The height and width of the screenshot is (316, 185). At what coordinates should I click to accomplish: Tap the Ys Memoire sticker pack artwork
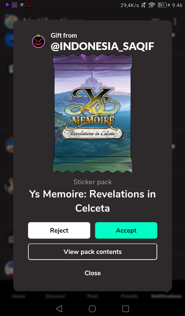tap(92, 113)
